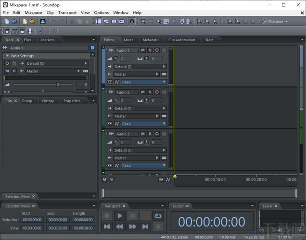Mute the Audio 1 track
Screen dimensions: 306x240
click(143, 50)
